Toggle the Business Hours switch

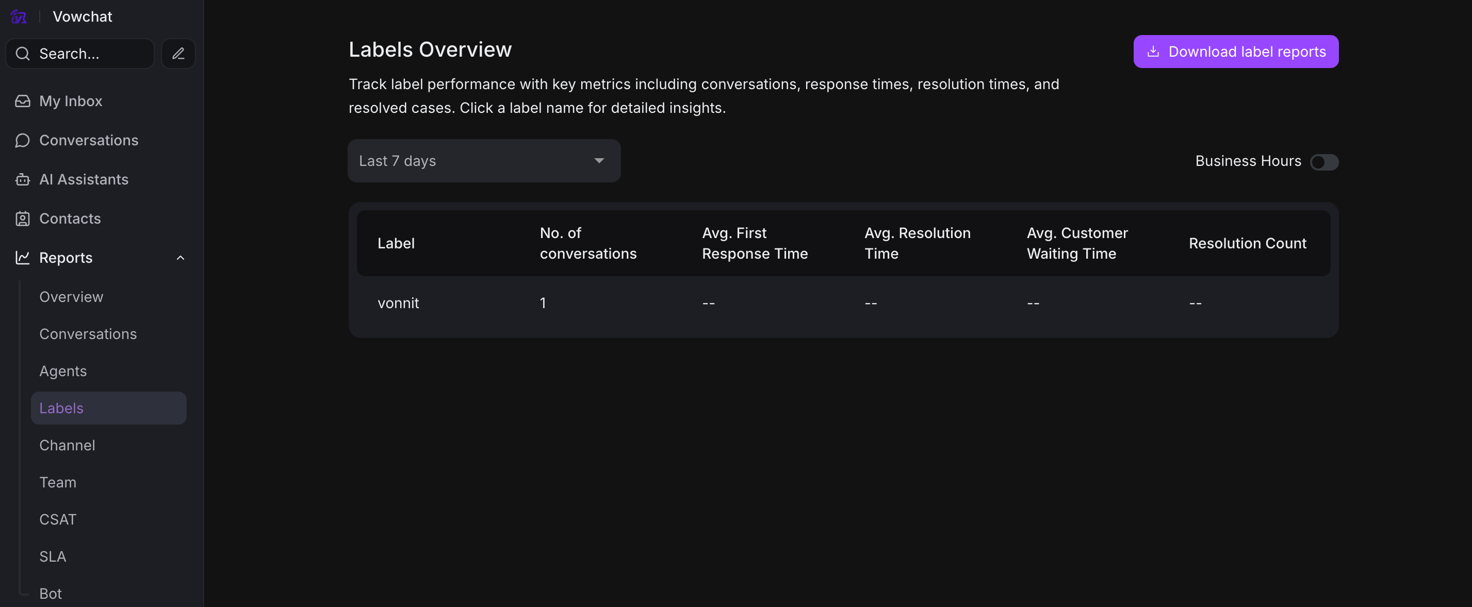[1323, 162]
